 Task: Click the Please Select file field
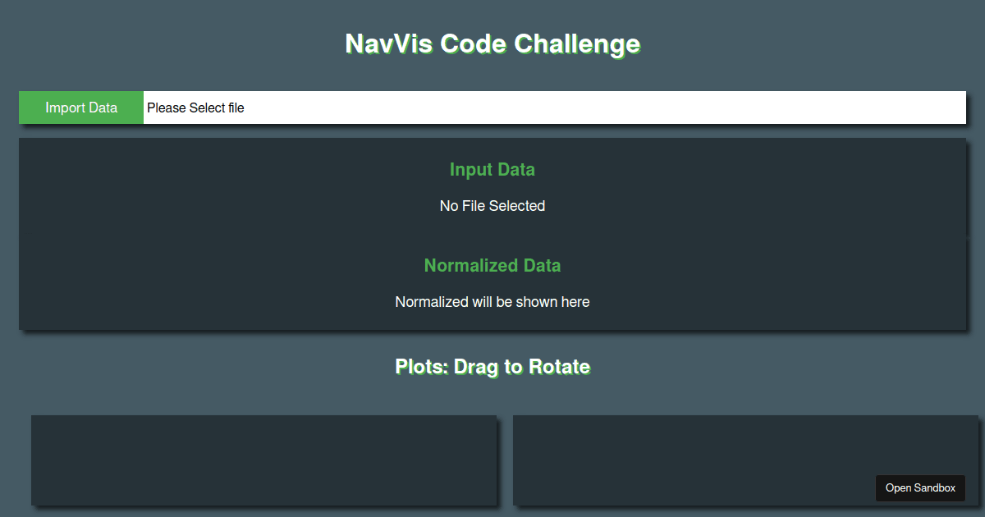pos(555,108)
